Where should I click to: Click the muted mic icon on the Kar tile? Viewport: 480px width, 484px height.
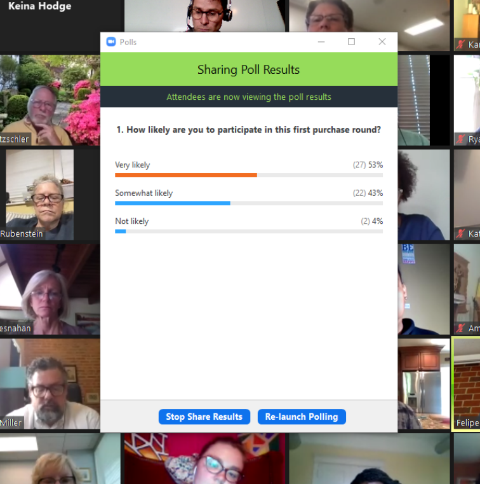(x=460, y=45)
